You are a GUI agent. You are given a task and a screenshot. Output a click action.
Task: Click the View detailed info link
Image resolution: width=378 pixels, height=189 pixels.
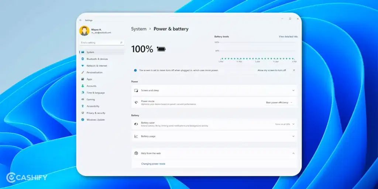click(x=288, y=37)
